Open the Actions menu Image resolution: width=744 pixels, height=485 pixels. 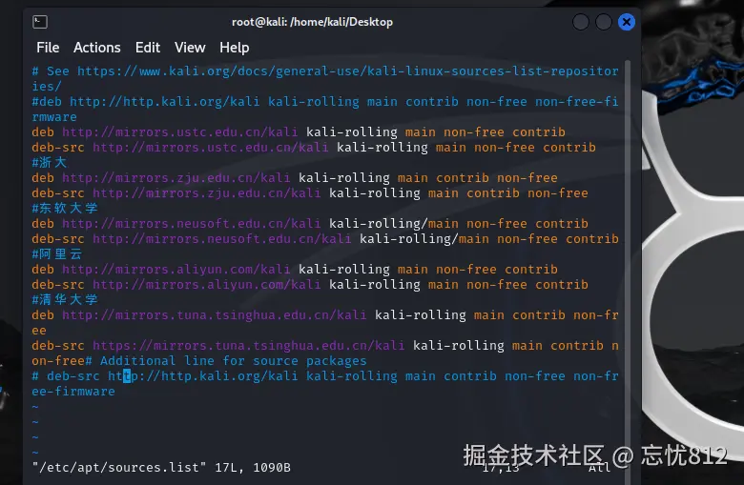click(x=96, y=48)
